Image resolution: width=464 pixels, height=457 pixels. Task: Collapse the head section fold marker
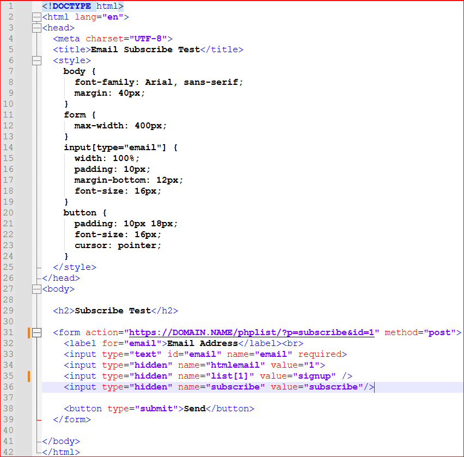37,28
